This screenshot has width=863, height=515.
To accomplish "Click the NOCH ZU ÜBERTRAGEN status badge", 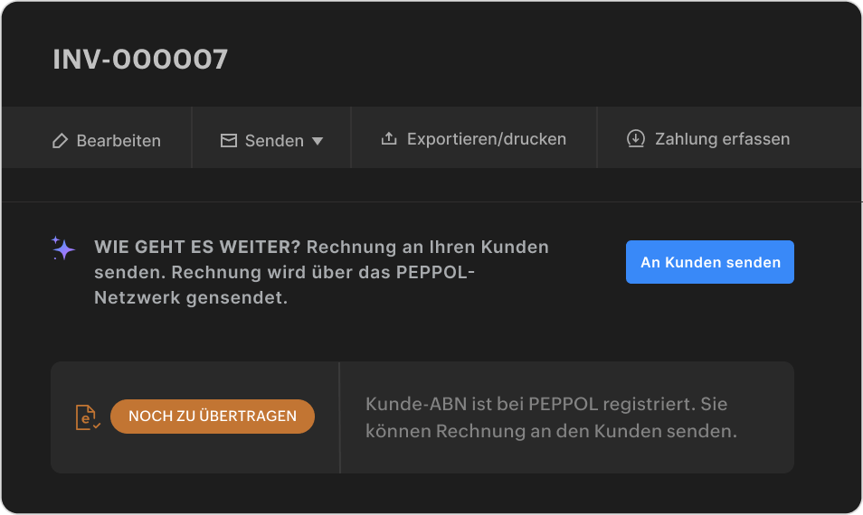I will point(213,417).
